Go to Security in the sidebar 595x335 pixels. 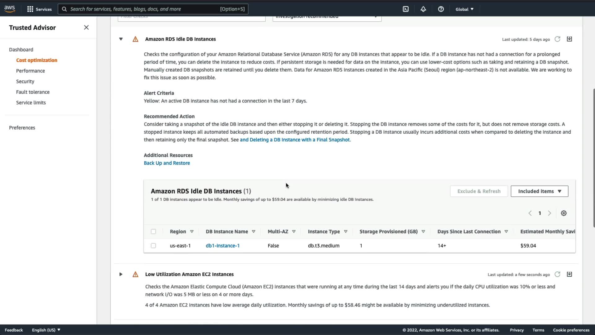[x=25, y=81]
